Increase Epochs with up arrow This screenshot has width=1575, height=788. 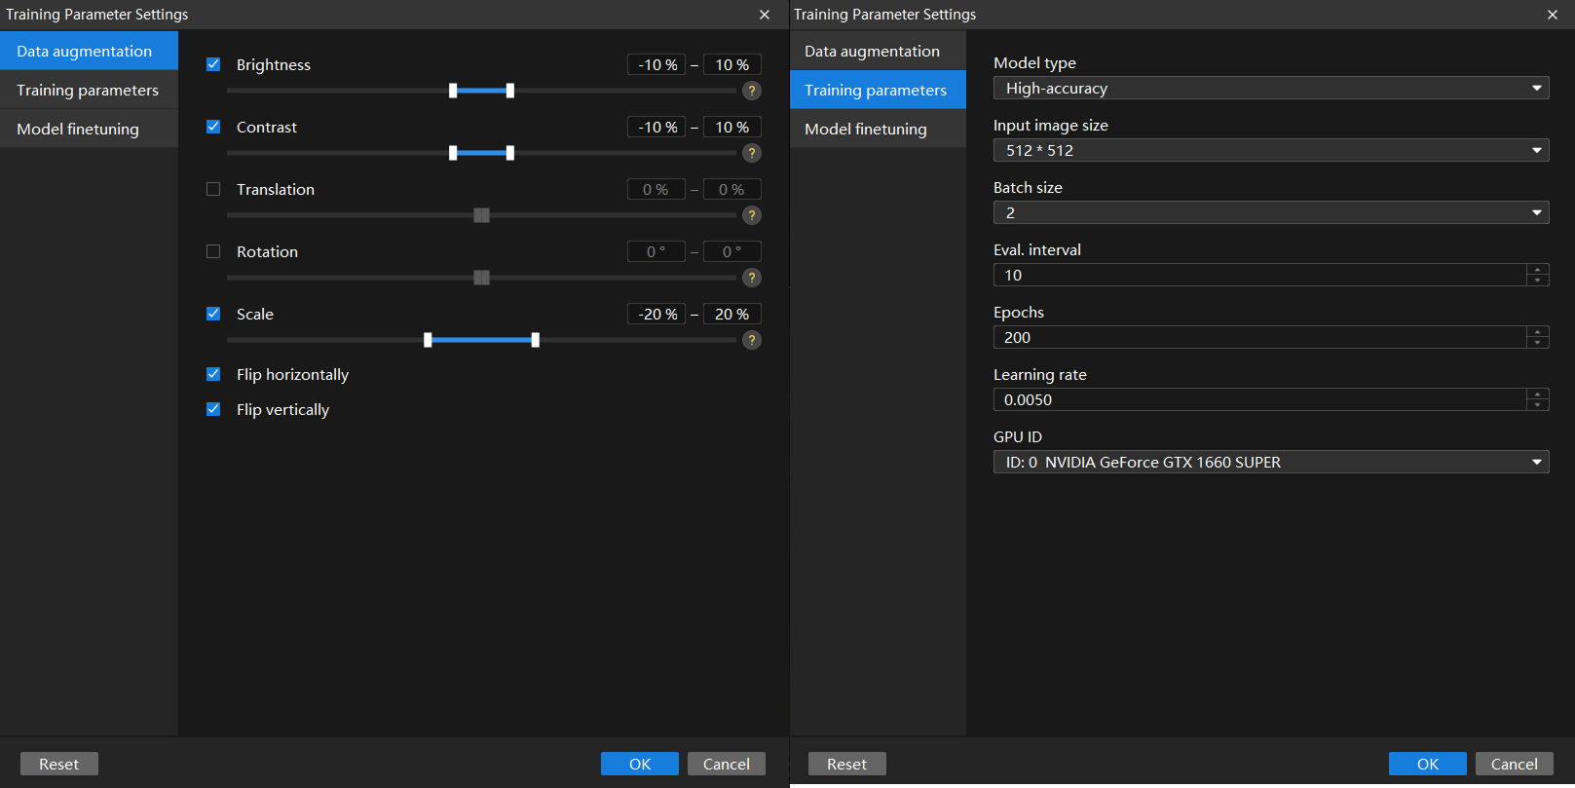click(1538, 332)
